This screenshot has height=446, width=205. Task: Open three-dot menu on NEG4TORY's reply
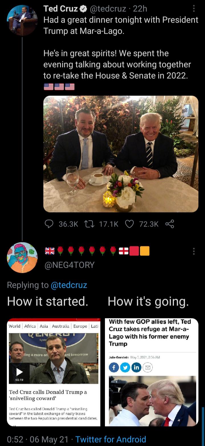[x=194, y=251]
